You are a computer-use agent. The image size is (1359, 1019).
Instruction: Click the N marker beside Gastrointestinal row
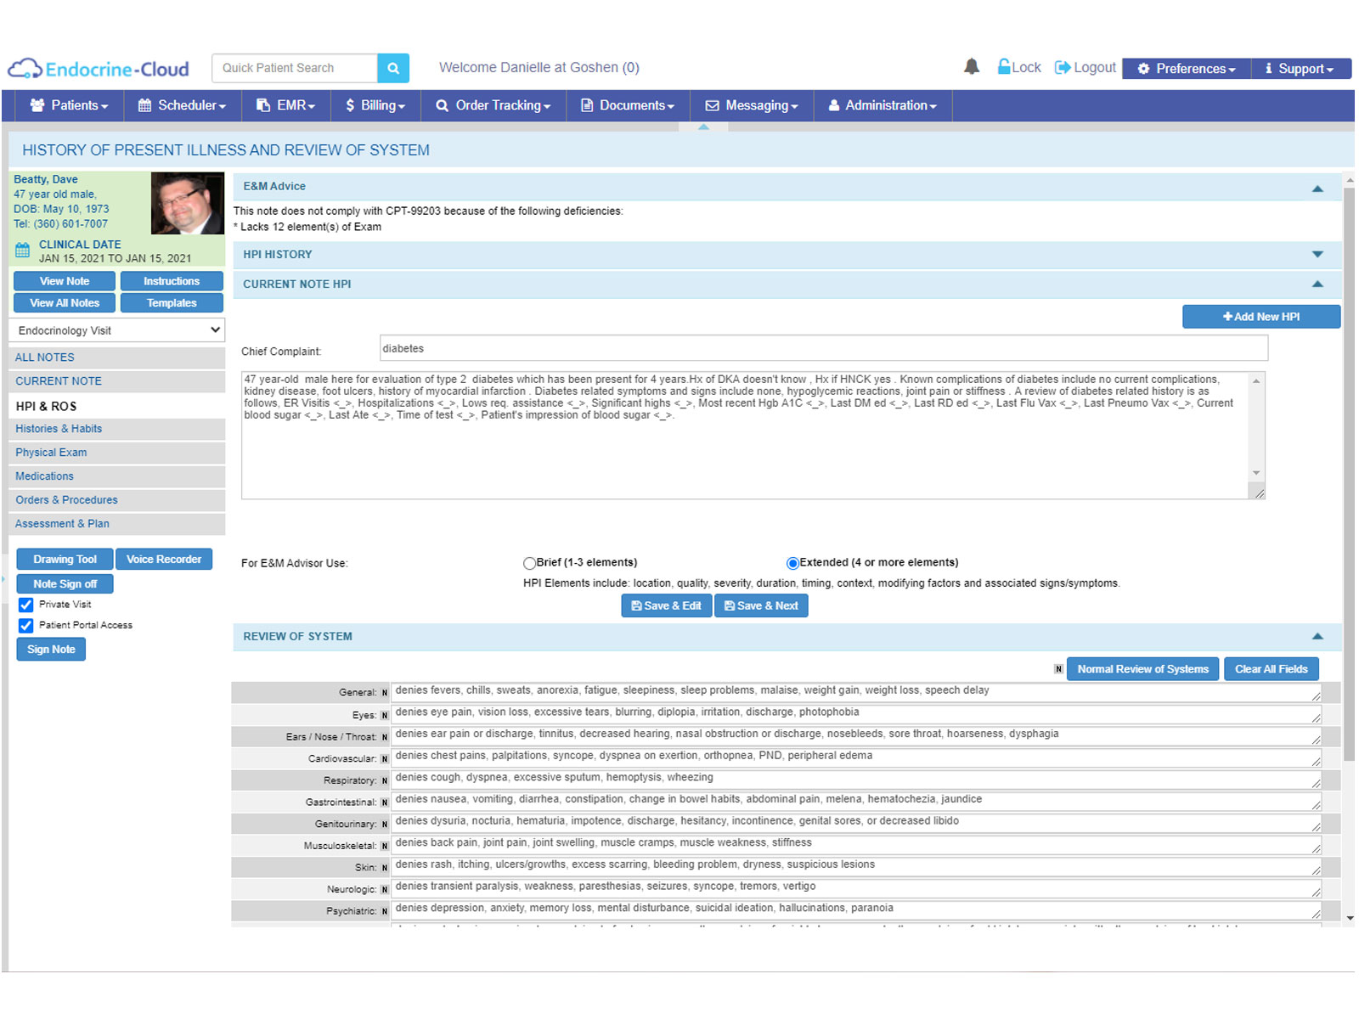[x=384, y=802]
